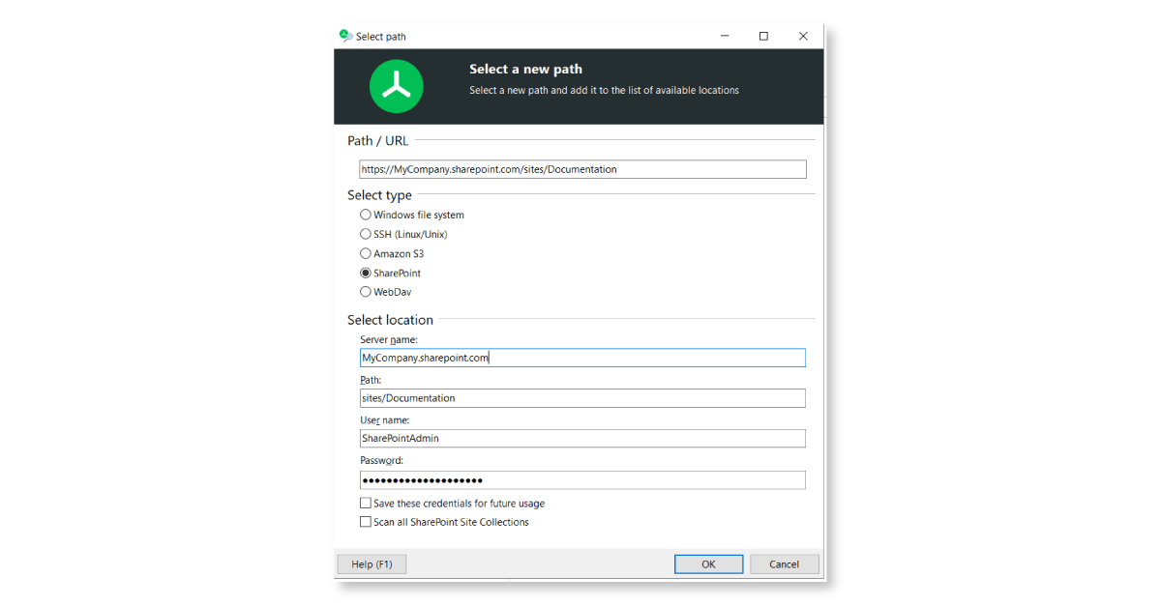Viewport: 1161px width, 606px height.
Task: Open Help (F1) button
Action: coord(372,564)
